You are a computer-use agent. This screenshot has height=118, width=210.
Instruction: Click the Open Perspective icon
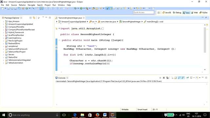[x=159, y=12]
